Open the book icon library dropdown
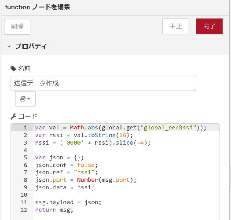Screen dimensions: 231x220 (25, 99)
